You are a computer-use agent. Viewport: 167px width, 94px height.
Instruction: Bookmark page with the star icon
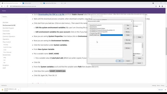(x=156, y=6)
